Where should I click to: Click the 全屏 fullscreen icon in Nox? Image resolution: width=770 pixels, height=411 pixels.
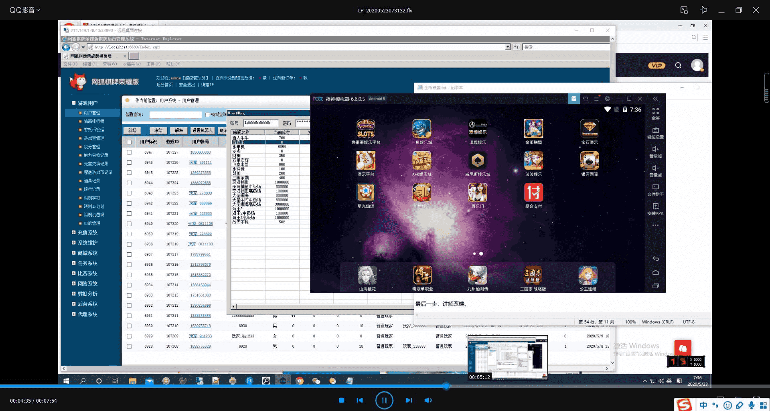point(655,113)
